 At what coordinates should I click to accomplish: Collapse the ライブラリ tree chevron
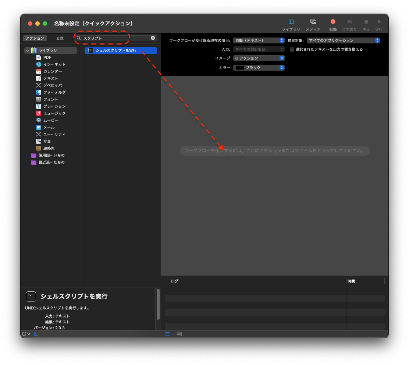click(27, 50)
